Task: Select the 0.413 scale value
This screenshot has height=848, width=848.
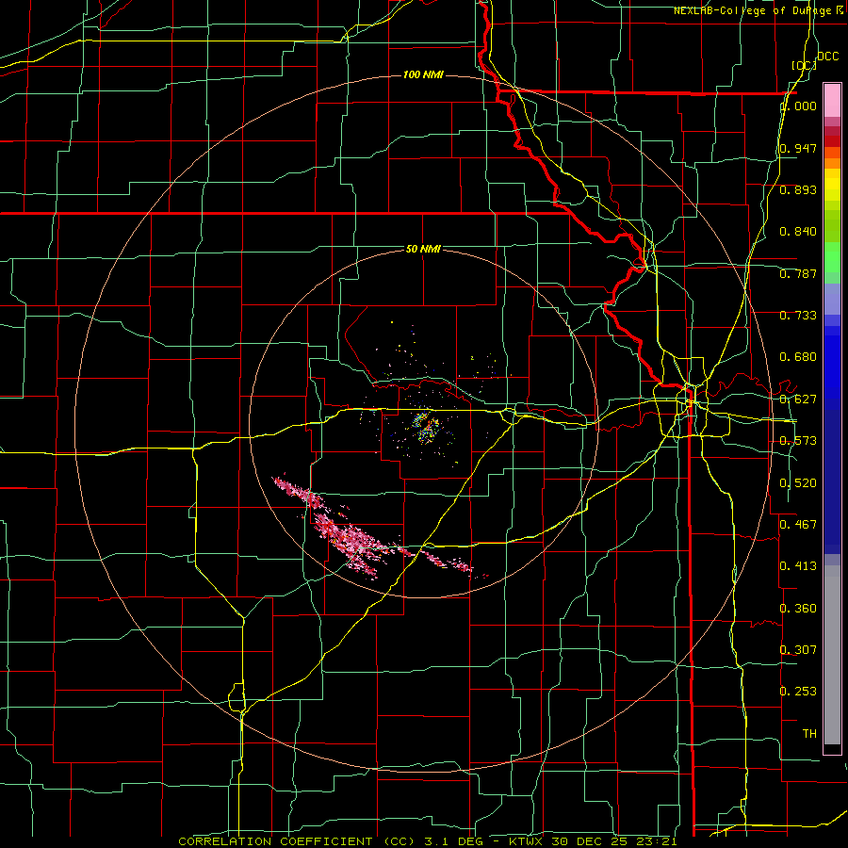Action: (x=798, y=566)
